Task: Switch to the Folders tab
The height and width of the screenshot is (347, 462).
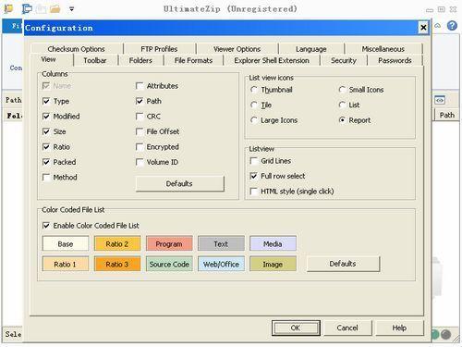Action: point(140,60)
